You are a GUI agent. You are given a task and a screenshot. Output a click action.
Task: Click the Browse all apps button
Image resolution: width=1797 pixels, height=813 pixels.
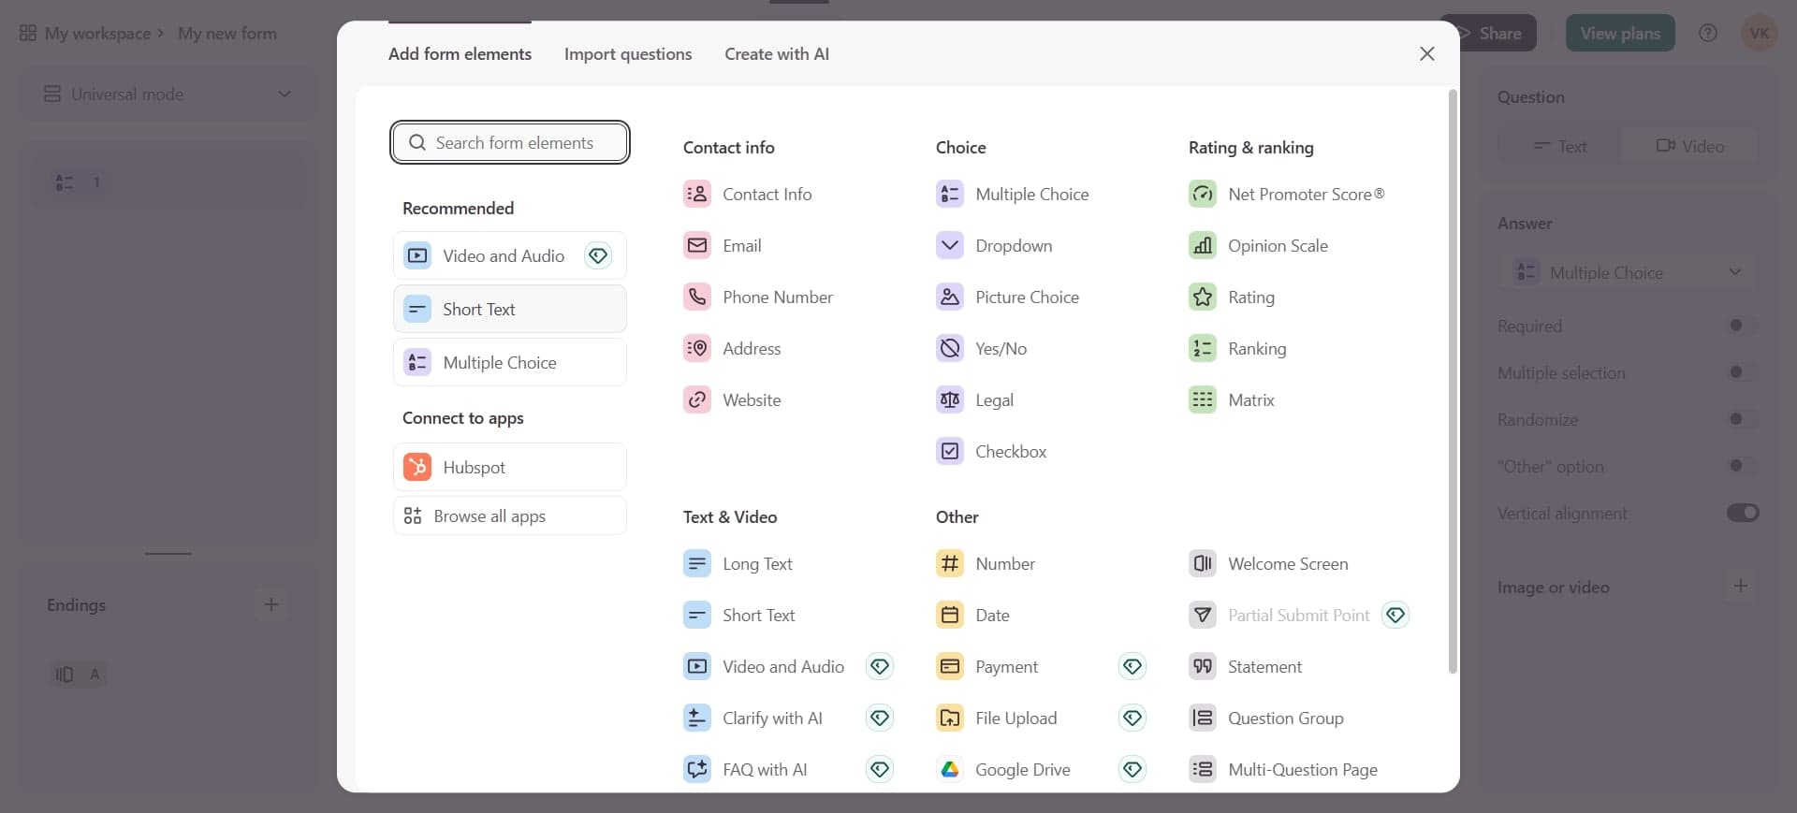(509, 516)
